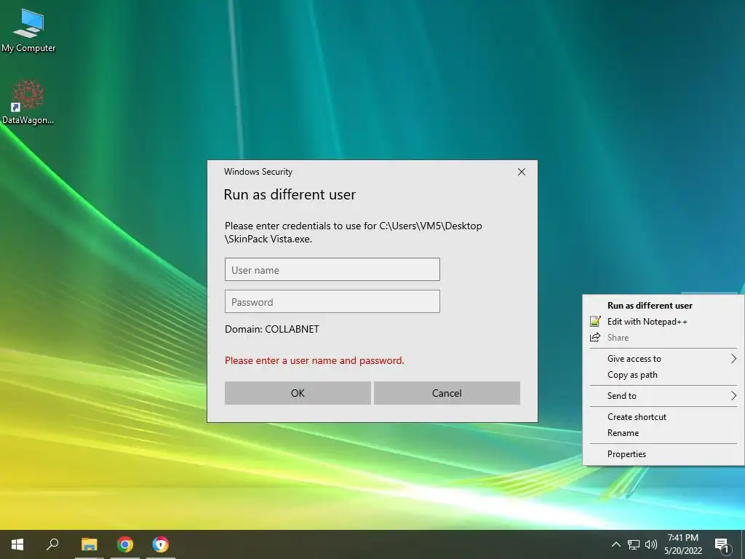
Task: Click the red 'Please enter a user name' message
Action: (x=314, y=360)
